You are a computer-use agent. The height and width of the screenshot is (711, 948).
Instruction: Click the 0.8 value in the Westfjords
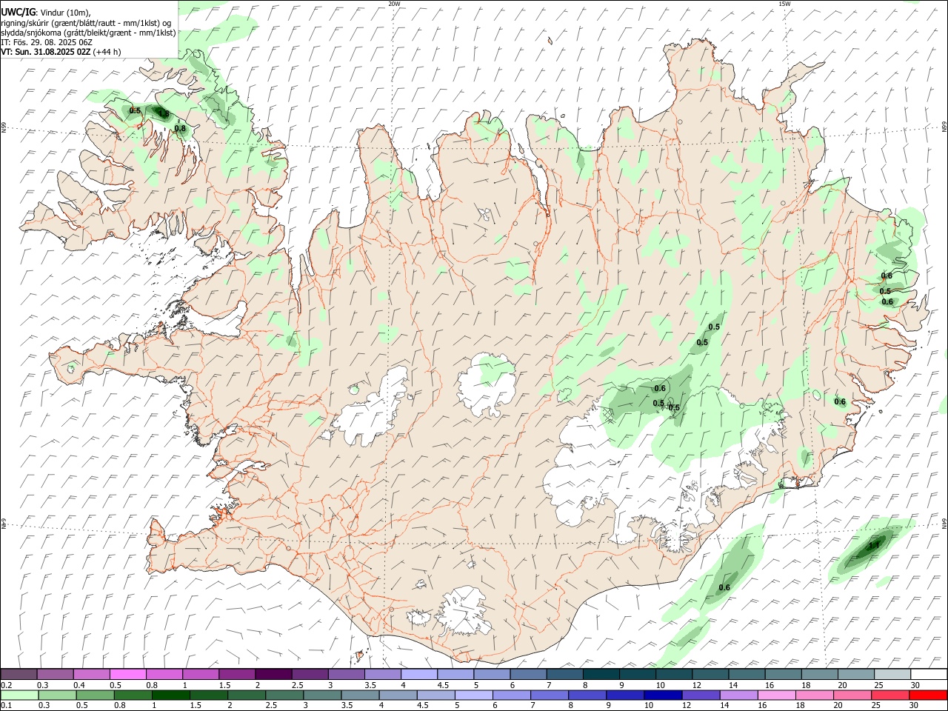coord(180,129)
